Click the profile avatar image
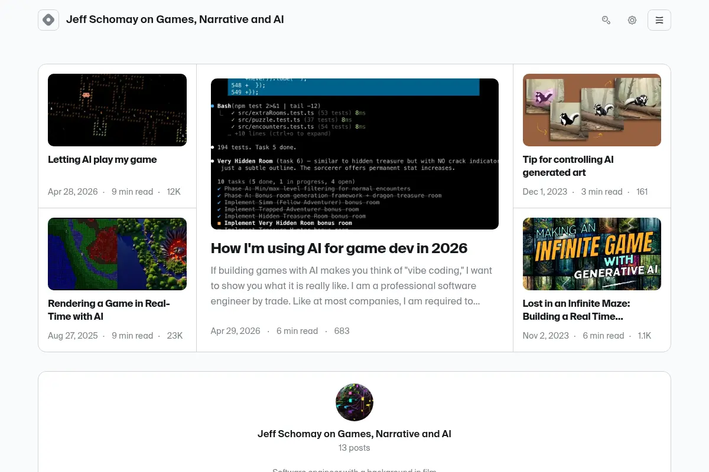Viewport: 709px width, 472px height. coord(354,402)
